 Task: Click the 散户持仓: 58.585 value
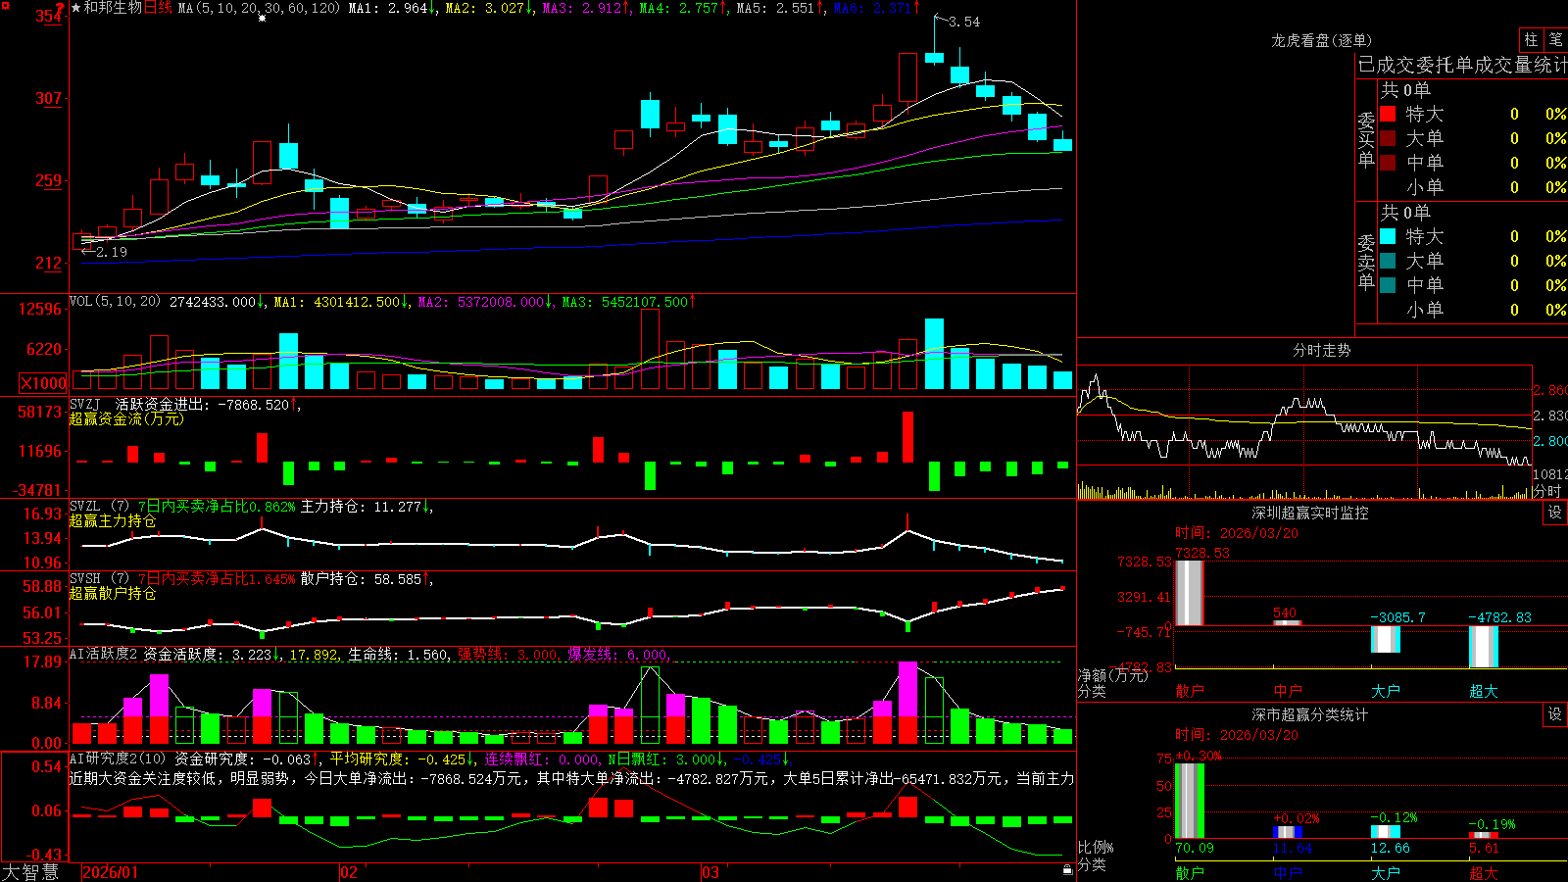point(361,579)
